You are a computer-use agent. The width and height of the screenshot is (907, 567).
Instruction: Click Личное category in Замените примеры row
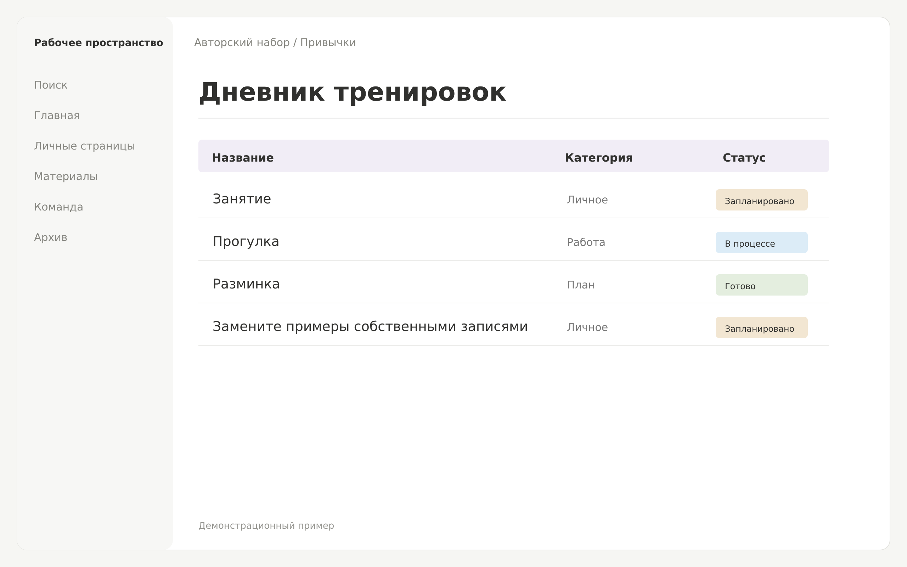pyautogui.click(x=587, y=327)
